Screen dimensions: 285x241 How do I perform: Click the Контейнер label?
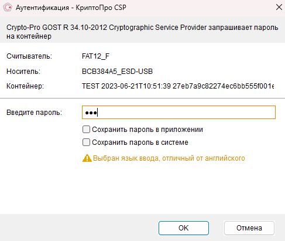pos(25,86)
